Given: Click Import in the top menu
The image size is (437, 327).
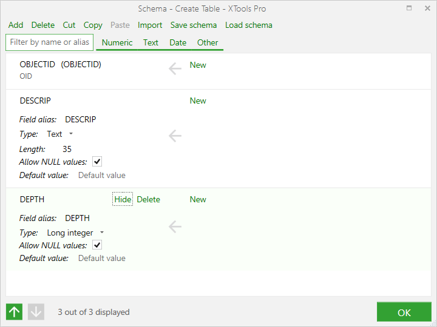Looking at the screenshot, I should click(x=150, y=25).
